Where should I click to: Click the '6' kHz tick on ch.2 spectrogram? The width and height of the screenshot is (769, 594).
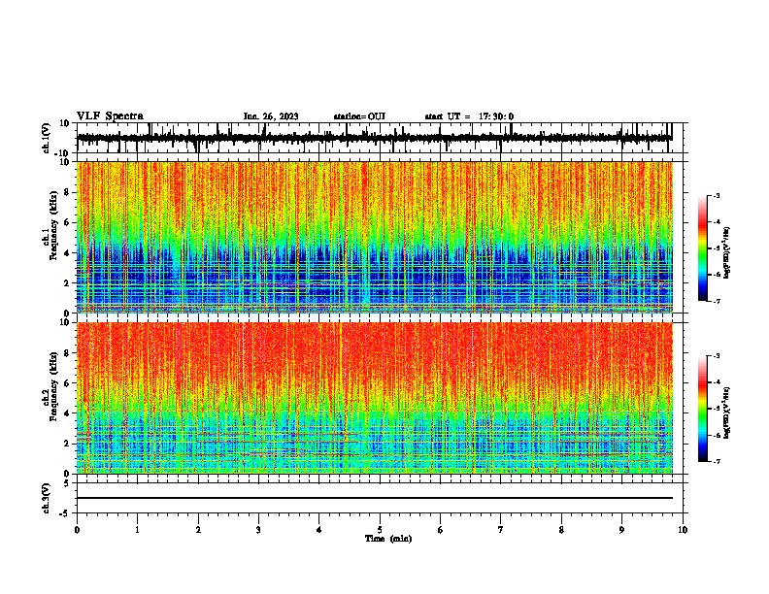click(67, 383)
